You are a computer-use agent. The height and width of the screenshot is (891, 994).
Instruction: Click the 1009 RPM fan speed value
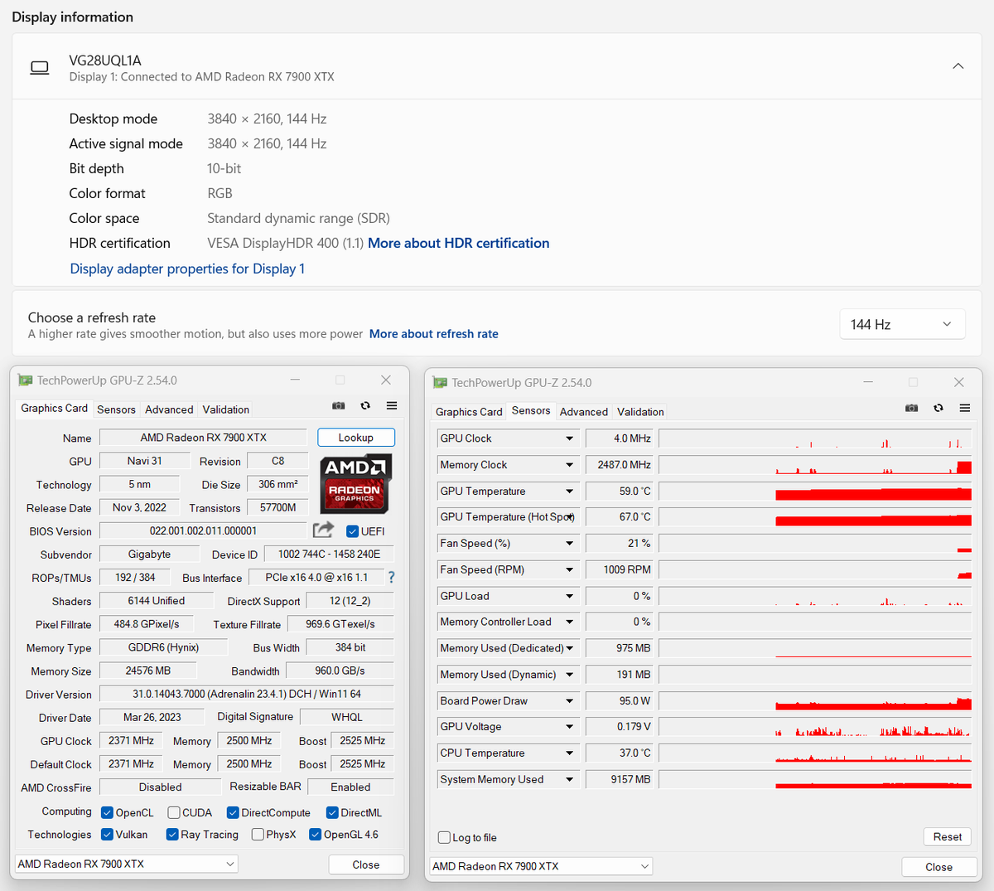click(620, 570)
